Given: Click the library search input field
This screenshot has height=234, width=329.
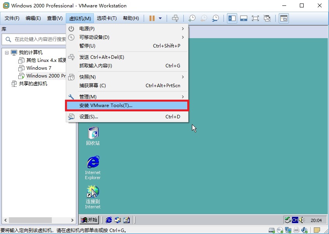Looking at the screenshot, I should (34, 39).
